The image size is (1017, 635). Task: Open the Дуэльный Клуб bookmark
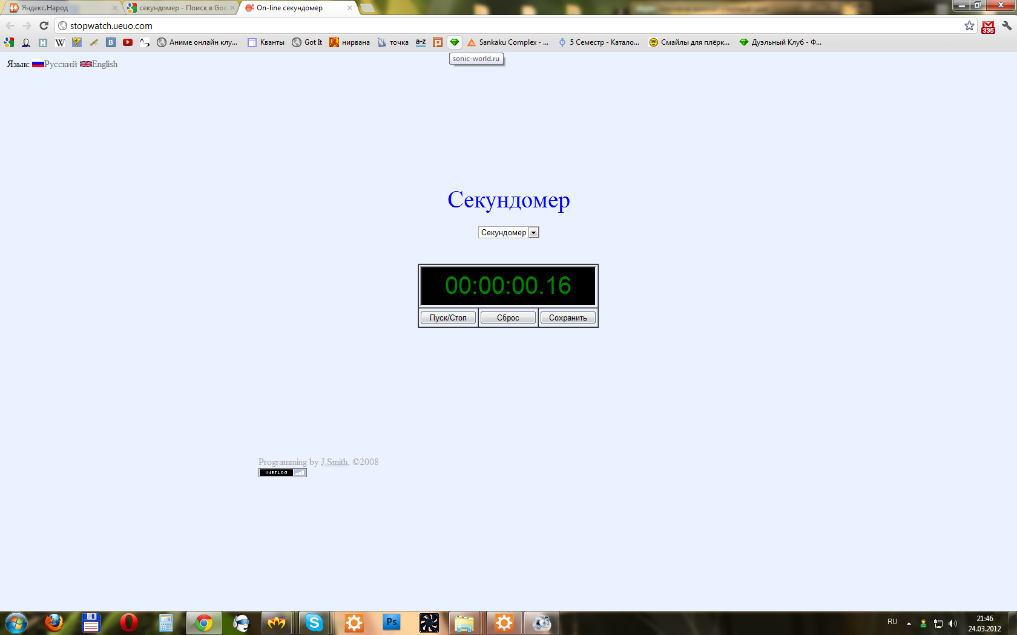click(x=780, y=42)
